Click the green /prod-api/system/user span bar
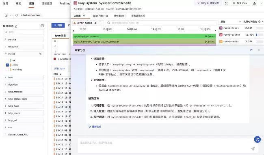The image size is (264, 155). click(x=144, y=36)
